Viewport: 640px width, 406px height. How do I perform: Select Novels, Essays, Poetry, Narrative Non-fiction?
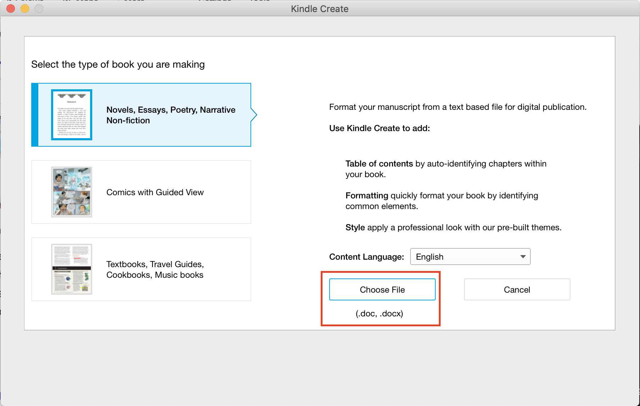pos(141,115)
